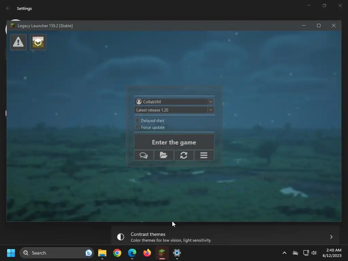Restore down the Settings window

coord(325,5)
